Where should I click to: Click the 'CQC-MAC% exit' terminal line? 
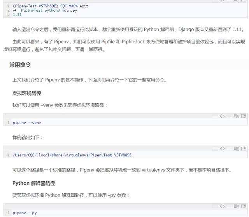pyautogui.click(x=51, y=6)
